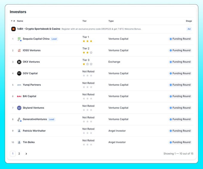Open the GenerativeVentures investor link
This screenshot has width=203, height=169.
35,119
